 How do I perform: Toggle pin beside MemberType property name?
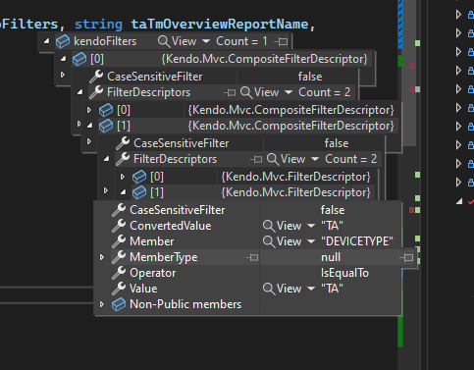(x=252, y=257)
